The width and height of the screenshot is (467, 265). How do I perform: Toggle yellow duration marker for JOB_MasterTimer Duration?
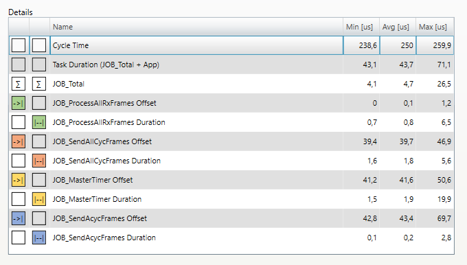click(39, 199)
